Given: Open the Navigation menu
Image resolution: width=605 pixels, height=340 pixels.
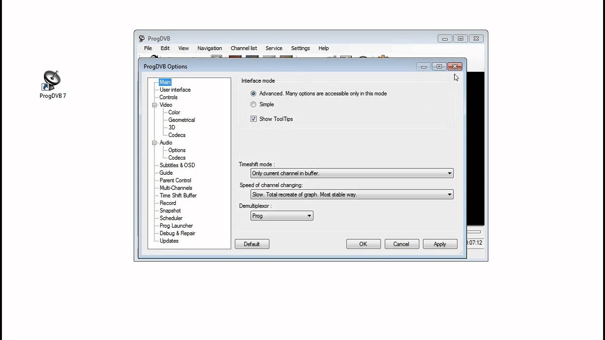Looking at the screenshot, I should 209,48.
